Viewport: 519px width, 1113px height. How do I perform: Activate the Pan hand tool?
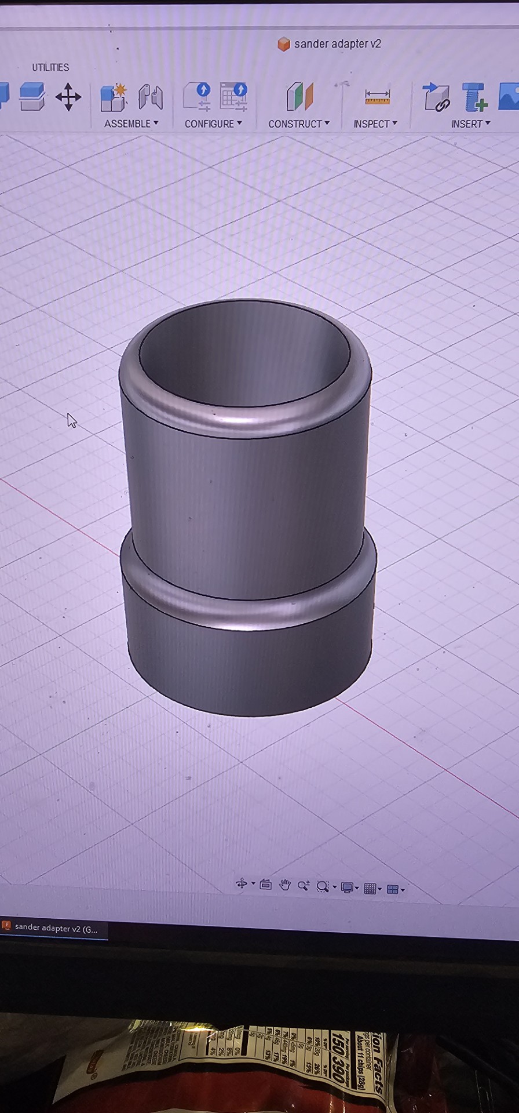pyautogui.click(x=284, y=885)
